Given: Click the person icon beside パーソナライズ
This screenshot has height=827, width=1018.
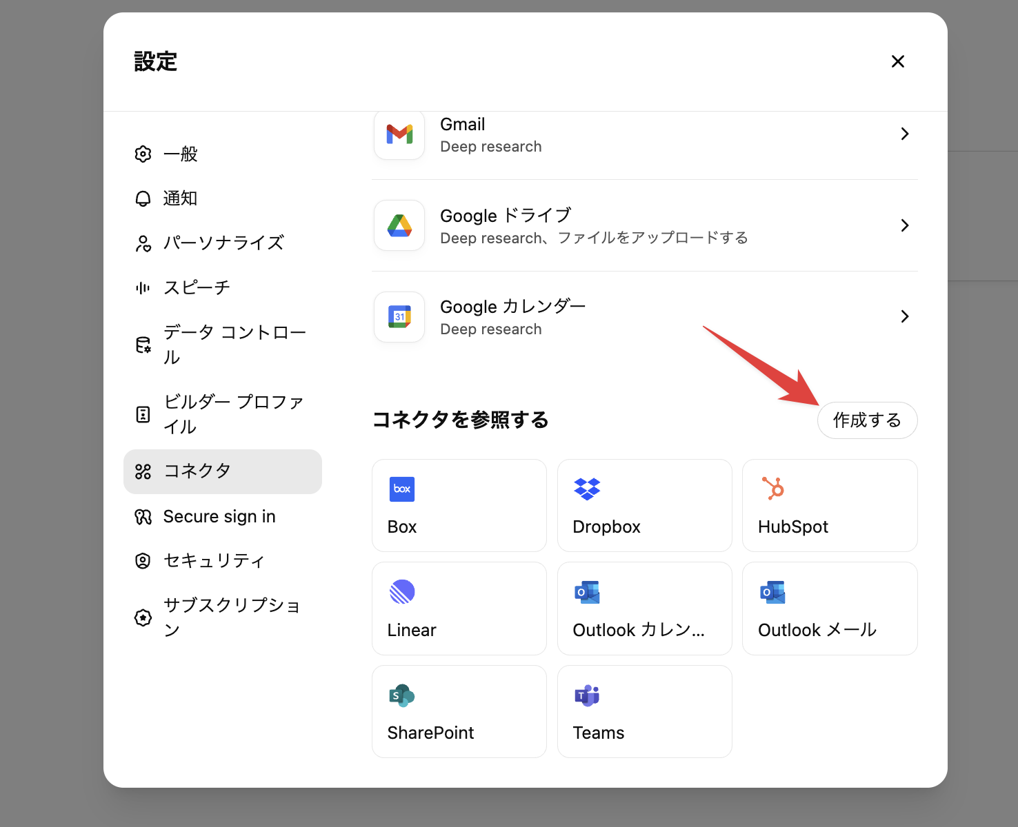Looking at the screenshot, I should coord(143,243).
